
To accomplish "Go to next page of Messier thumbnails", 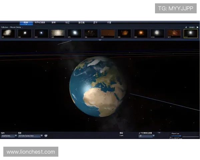I will (197, 27).
